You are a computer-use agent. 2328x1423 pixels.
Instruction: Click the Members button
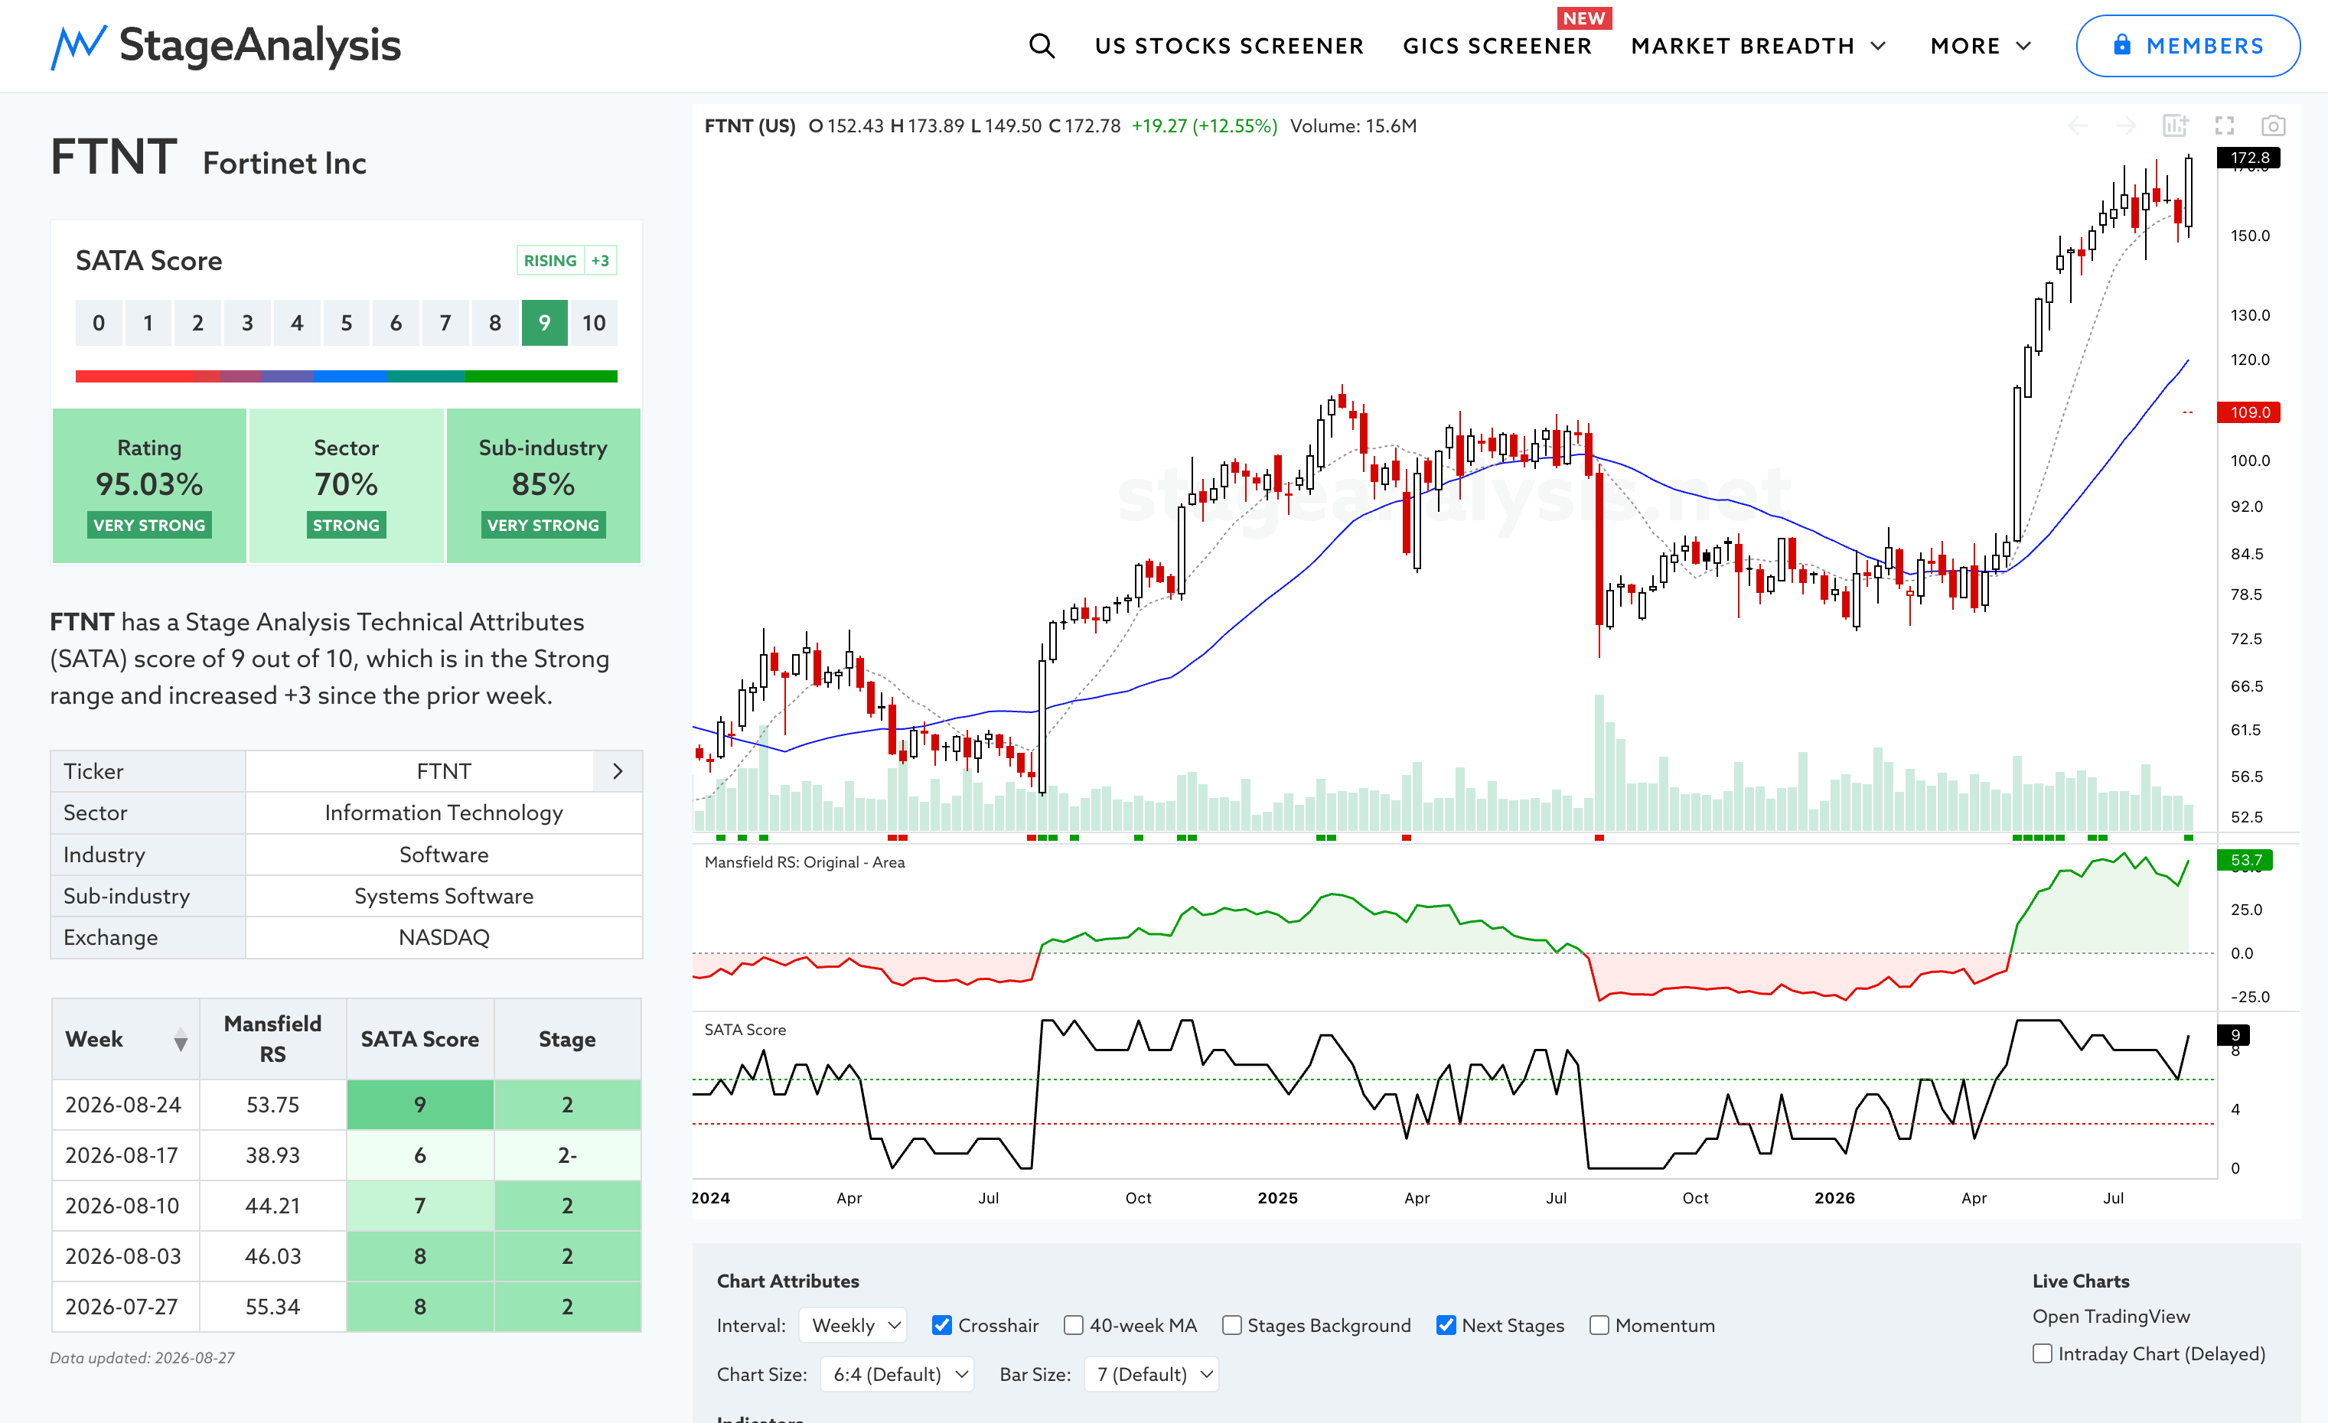[2188, 45]
